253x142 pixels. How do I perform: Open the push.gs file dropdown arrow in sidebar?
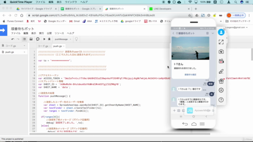click(x=25, y=52)
